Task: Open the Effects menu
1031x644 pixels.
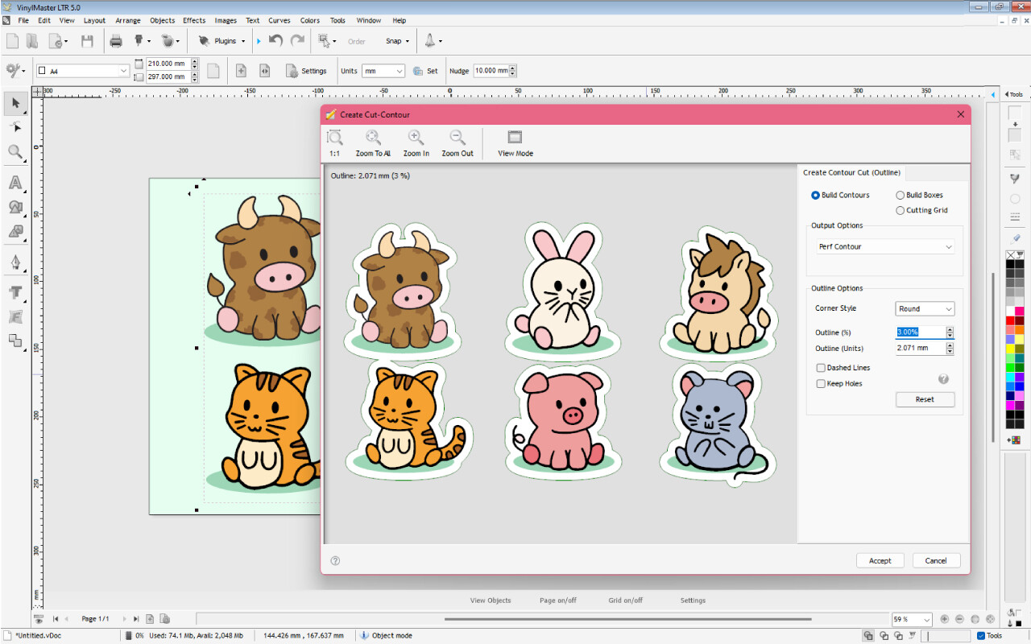Action: pyautogui.click(x=194, y=20)
